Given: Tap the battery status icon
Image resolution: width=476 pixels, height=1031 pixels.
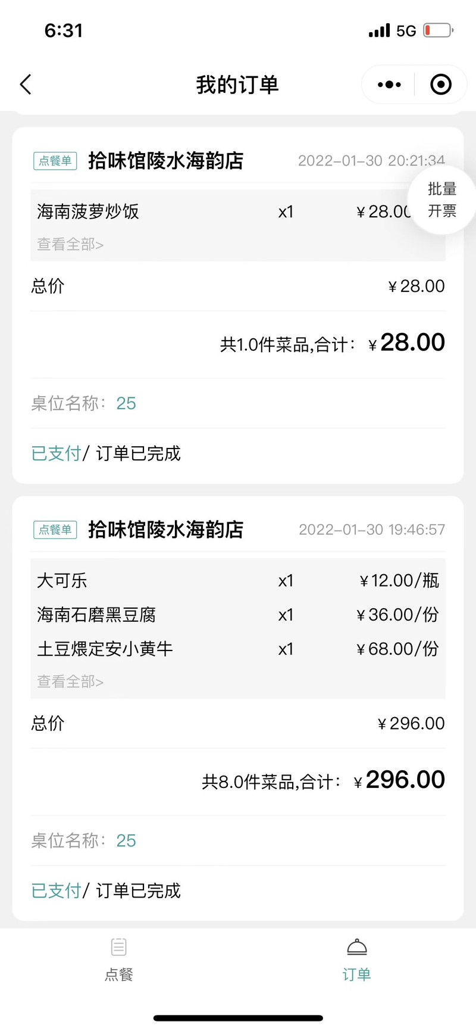Looking at the screenshot, I should 439,30.
